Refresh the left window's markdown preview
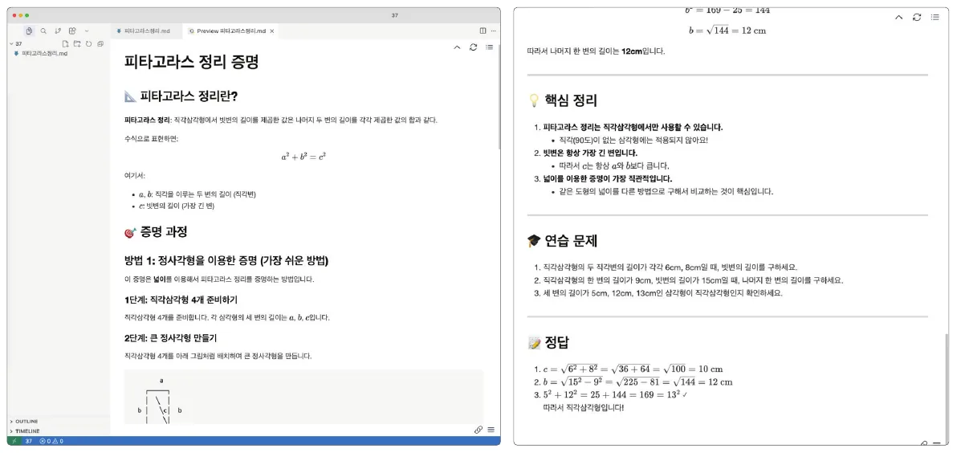 (473, 47)
